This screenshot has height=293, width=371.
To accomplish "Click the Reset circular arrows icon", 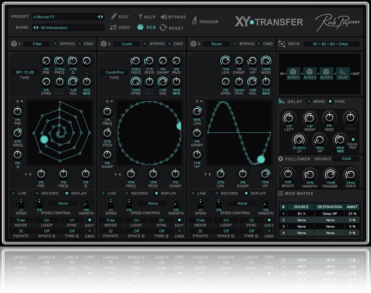I will pyautogui.click(x=163, y=27).
